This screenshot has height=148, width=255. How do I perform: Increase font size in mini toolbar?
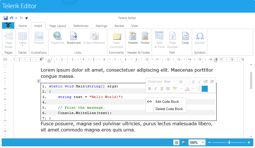click(x=193, y=82)
